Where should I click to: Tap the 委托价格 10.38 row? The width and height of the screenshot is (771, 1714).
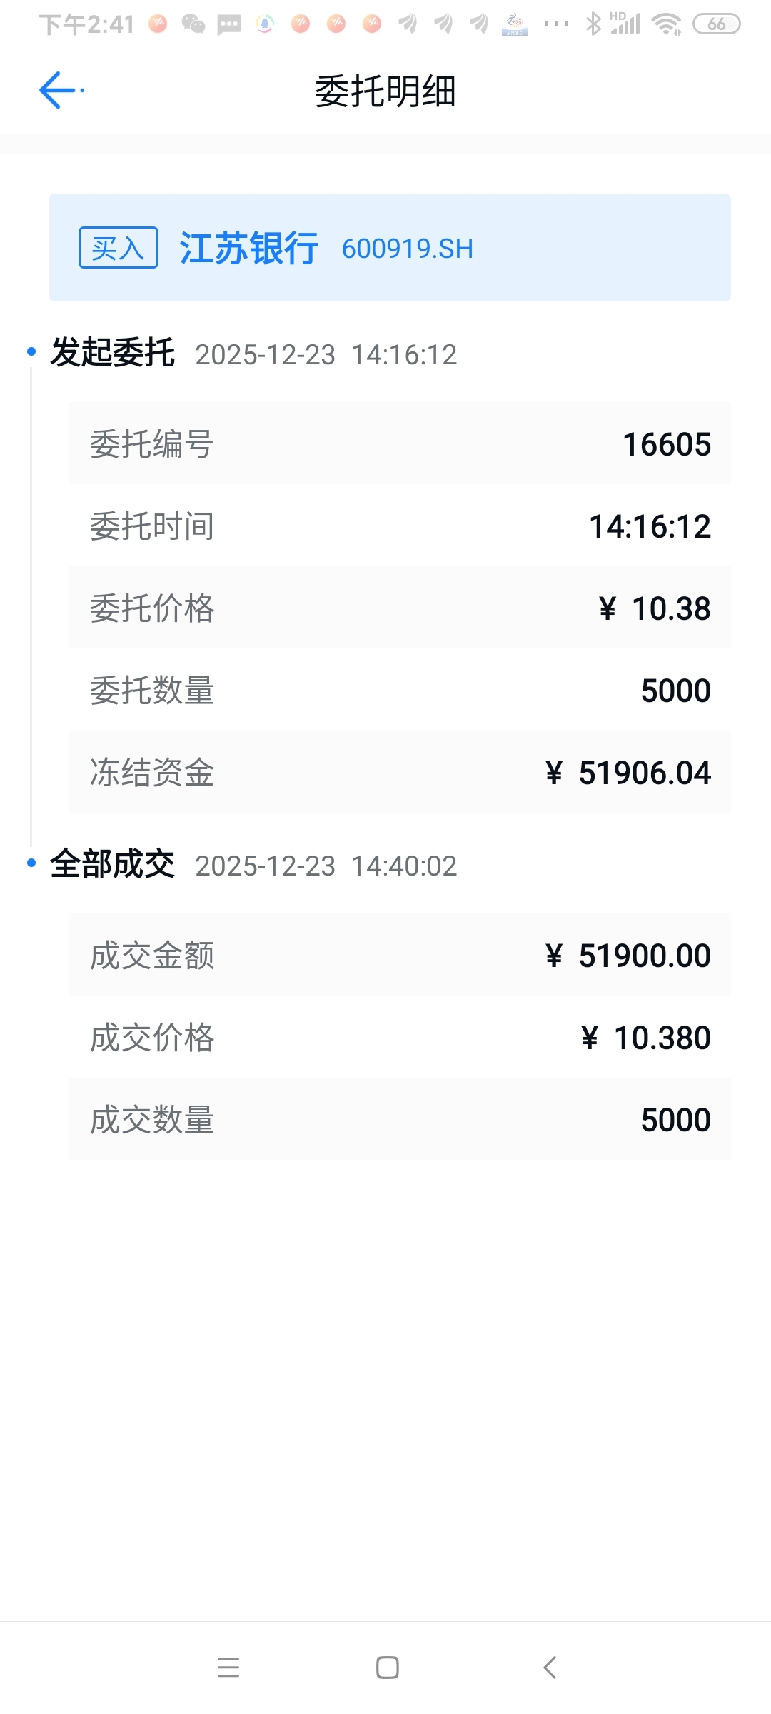tap(400, 608)
